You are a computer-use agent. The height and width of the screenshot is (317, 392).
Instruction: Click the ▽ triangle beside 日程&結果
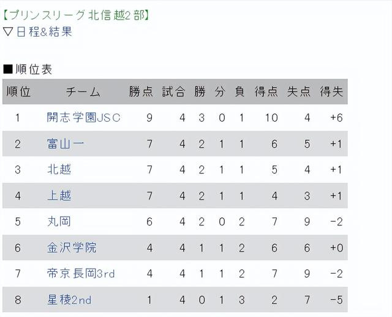coord(8,32)
